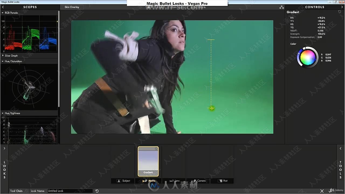Image resolution: width=345 pixels, height=194 pixels.
Task: Click the Matte camera icon
Action: 145,181
